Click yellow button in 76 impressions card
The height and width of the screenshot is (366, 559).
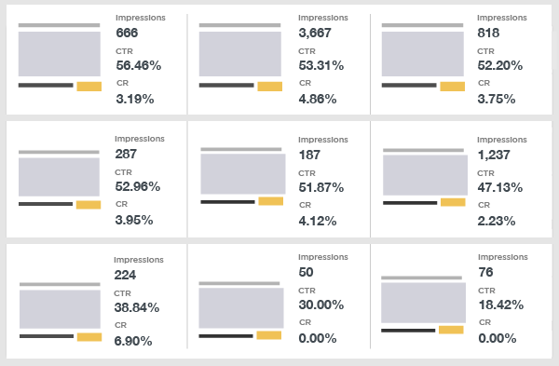(451, 330)
